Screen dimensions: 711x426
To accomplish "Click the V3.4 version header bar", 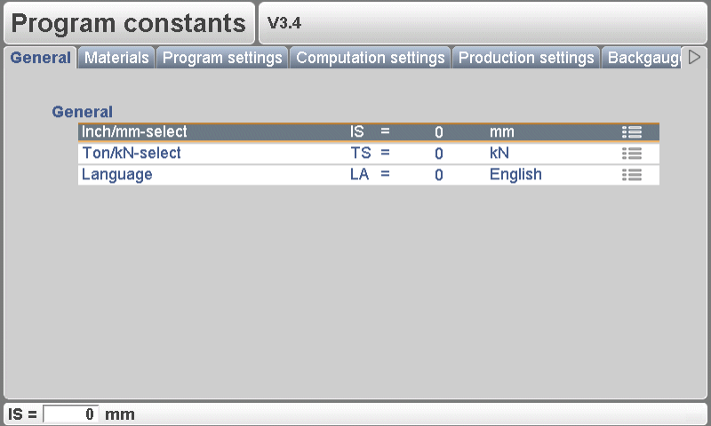I will 483,24.
